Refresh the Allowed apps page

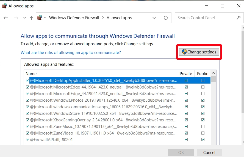[166, 18]
